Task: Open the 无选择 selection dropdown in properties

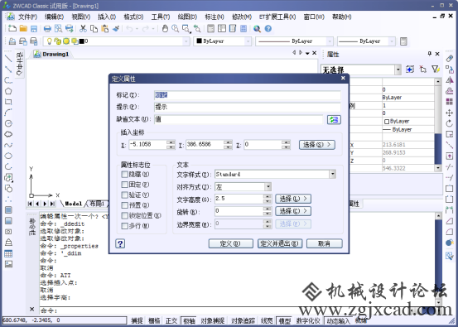Action: 398,70
